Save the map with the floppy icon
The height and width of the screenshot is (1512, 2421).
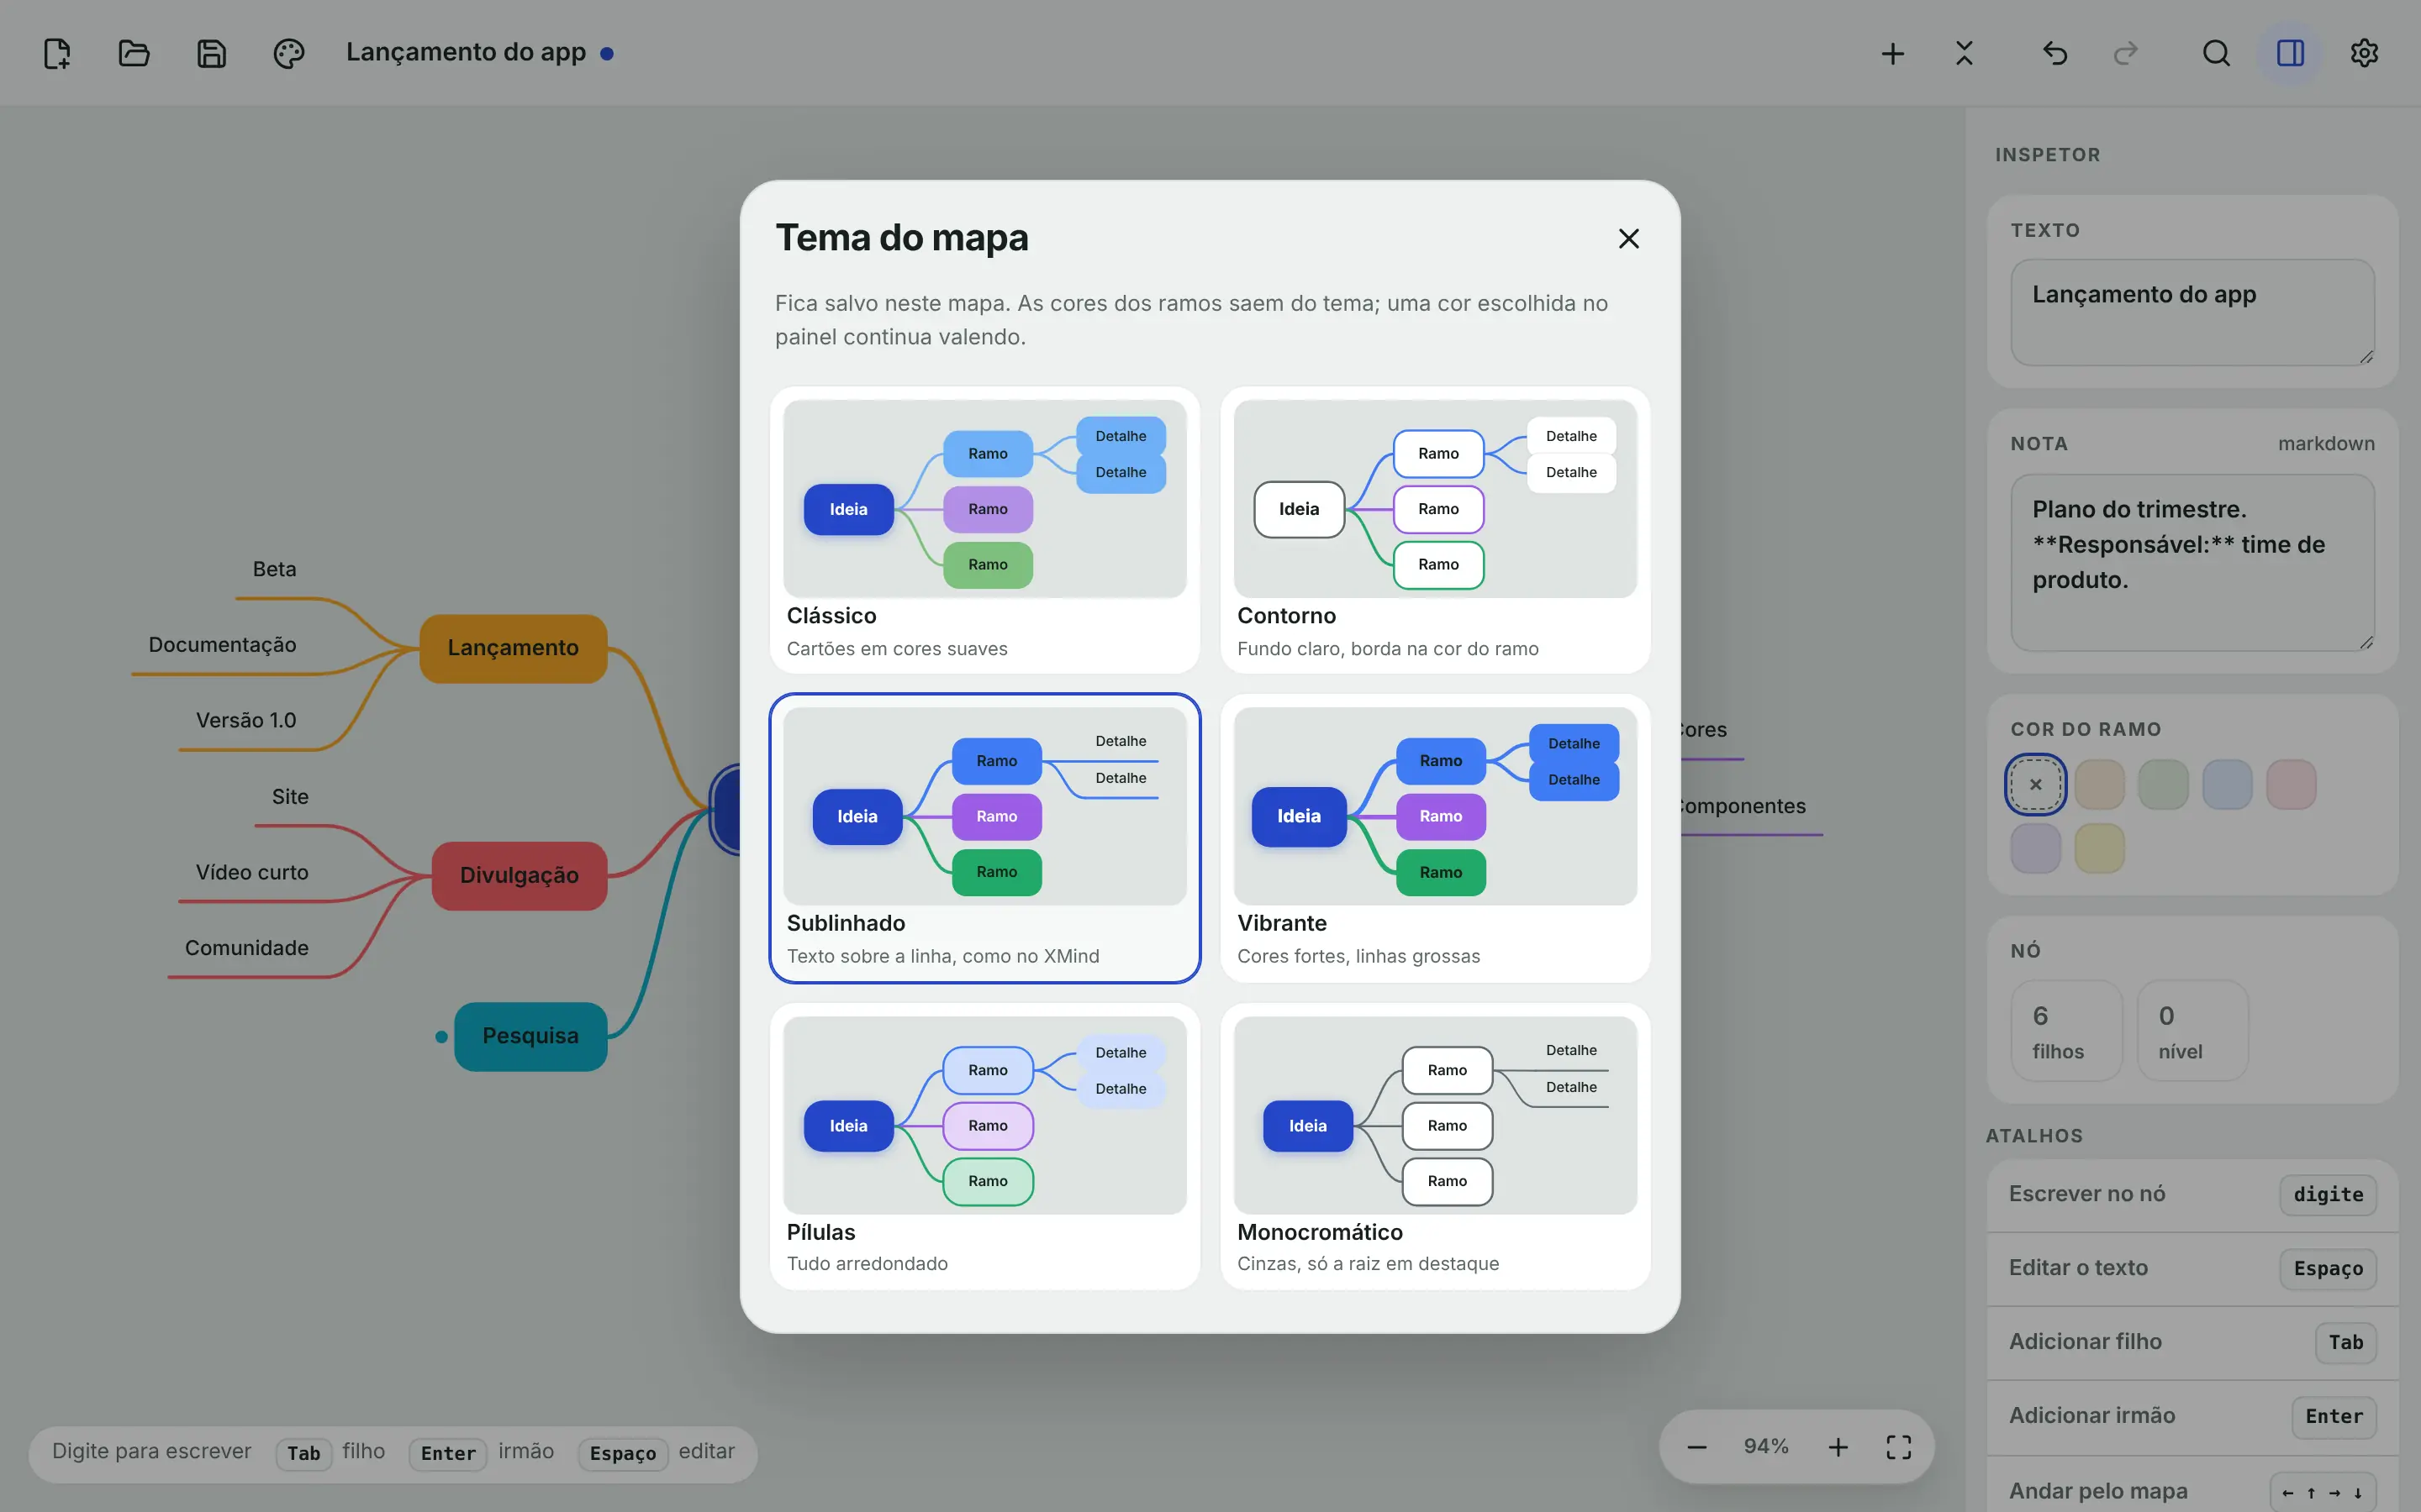click(x=211, y=53)
